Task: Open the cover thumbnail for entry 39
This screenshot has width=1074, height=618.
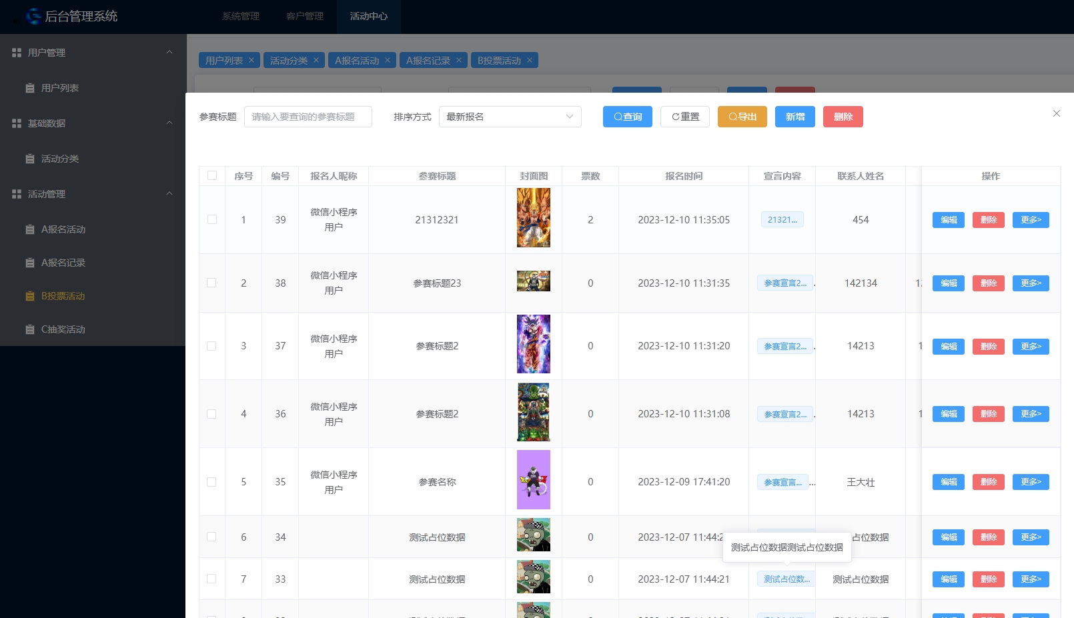Action: (534, 218)
